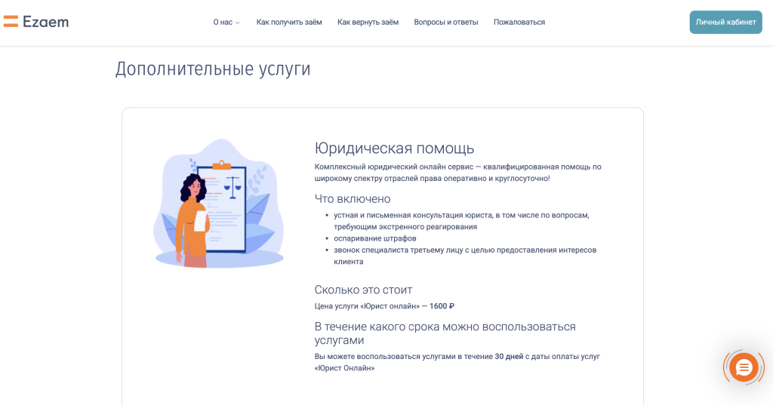Click the Ezaem brand name text
Screen dimensions: 773x405
[45, 22]
